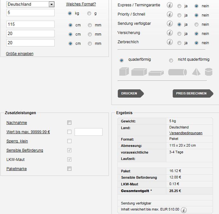Image resolution: width=219 pixels, height=214 pixels.
Task: Open the Sperrg. klein link
Action: pos(17,141)
